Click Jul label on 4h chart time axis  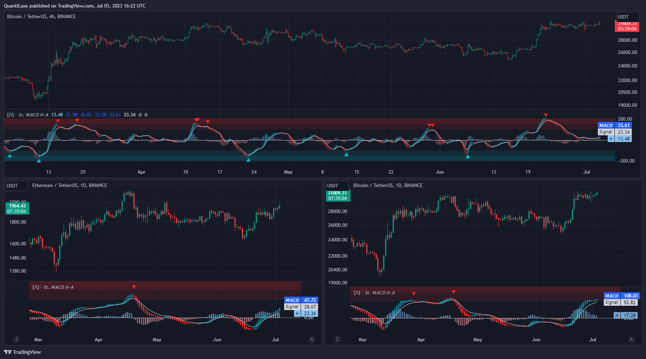click(587, 172)
